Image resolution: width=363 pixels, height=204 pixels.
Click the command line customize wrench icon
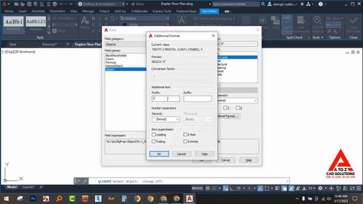(85, 181)
